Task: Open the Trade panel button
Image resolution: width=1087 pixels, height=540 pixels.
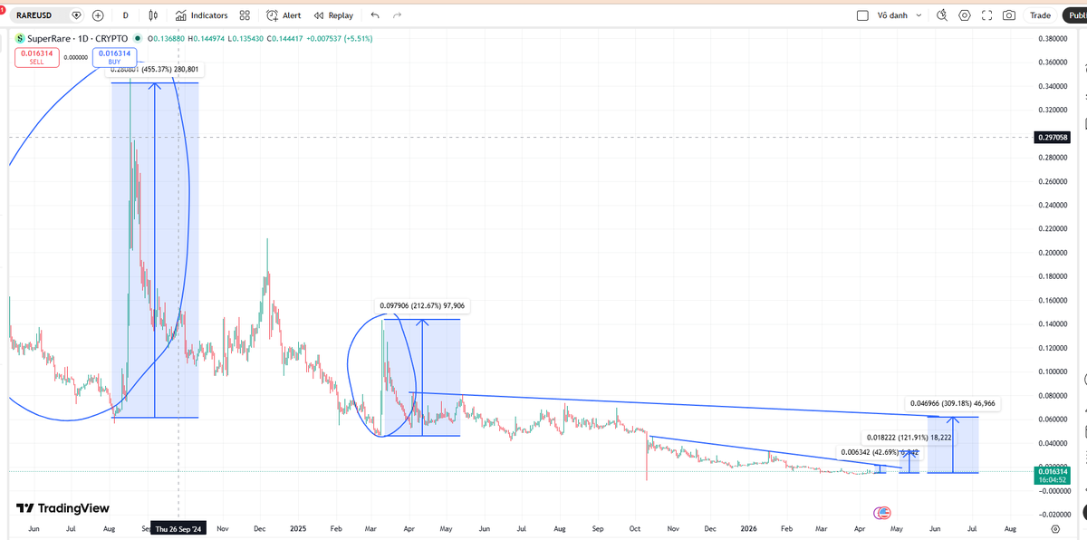Action: click(x=1041, y=15)
